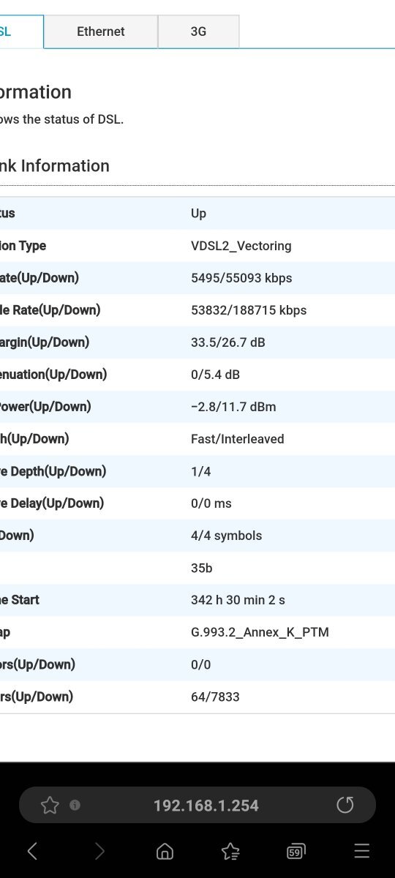Select the VDSL2_Vectoring value text
This screenshot has width=395, height=878.
241,246
